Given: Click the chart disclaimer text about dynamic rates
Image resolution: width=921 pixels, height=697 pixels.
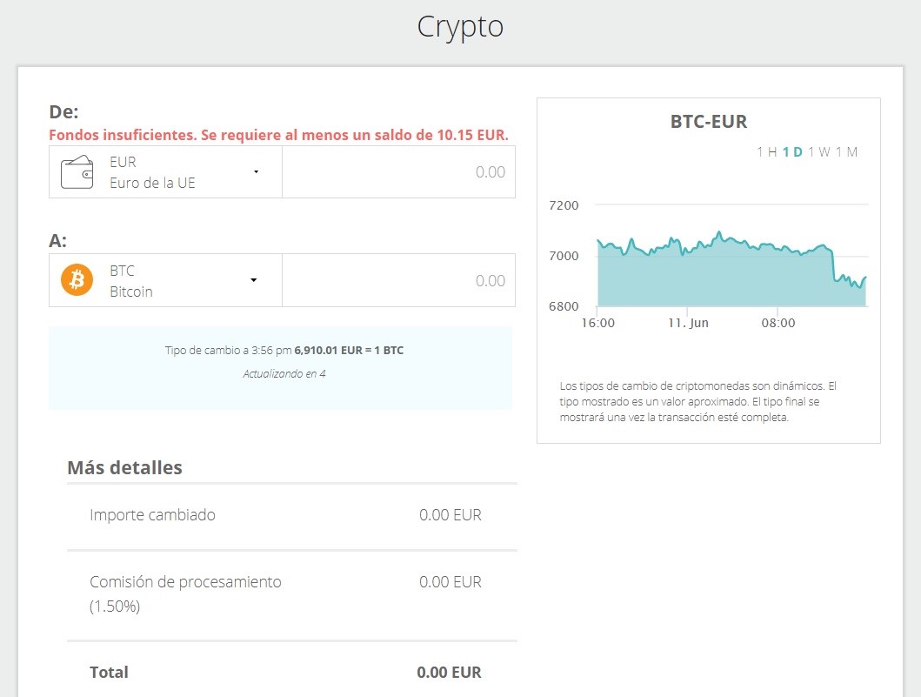Looking at the screenshot, I should [697, 401].
